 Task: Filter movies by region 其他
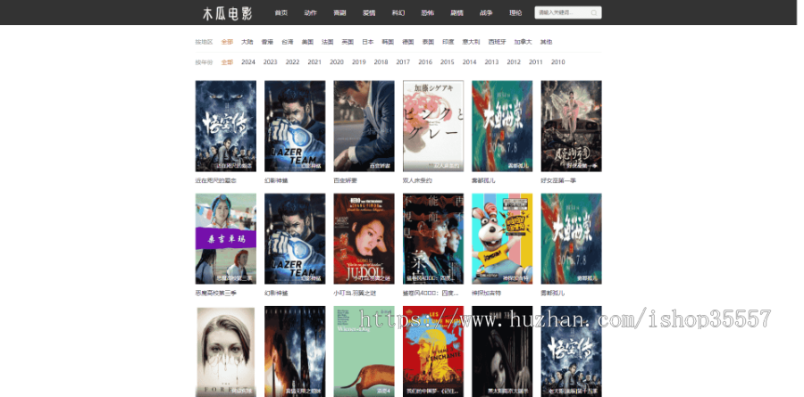[546, 42]
